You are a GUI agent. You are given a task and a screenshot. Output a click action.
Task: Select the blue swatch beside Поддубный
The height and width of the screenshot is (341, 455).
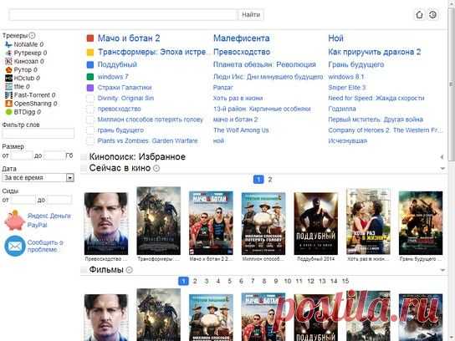click(90, 64)
